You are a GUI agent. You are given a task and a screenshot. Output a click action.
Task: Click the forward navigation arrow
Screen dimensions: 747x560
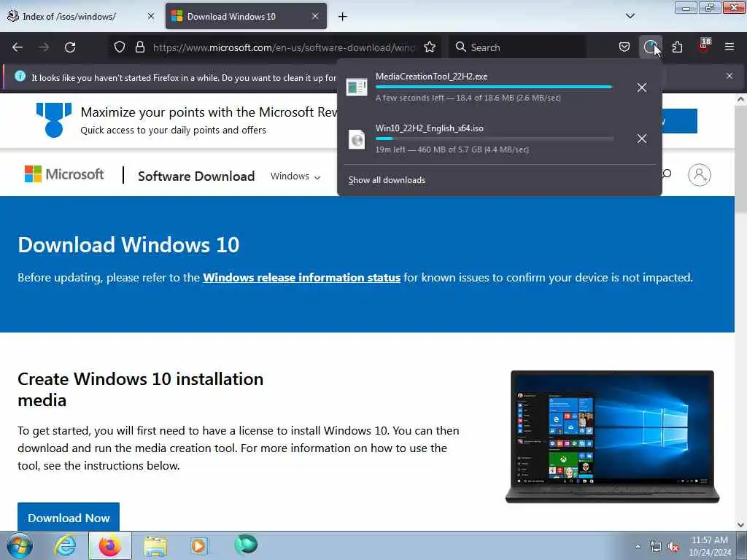pos(44,47)
